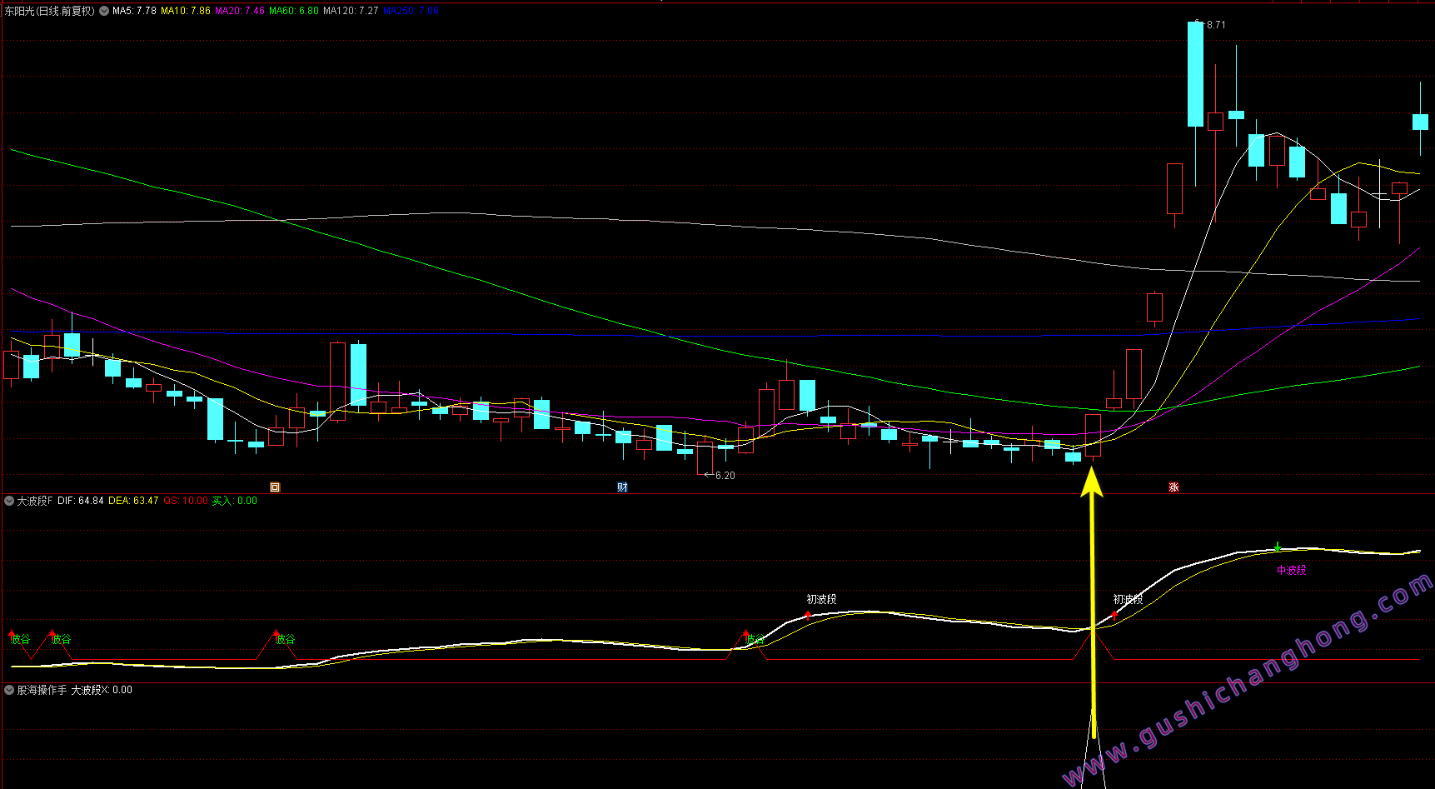This screenshot has width=1435, height=789.
Task: Click the 大波段F indicator name
Action: (x=35, y=501)
